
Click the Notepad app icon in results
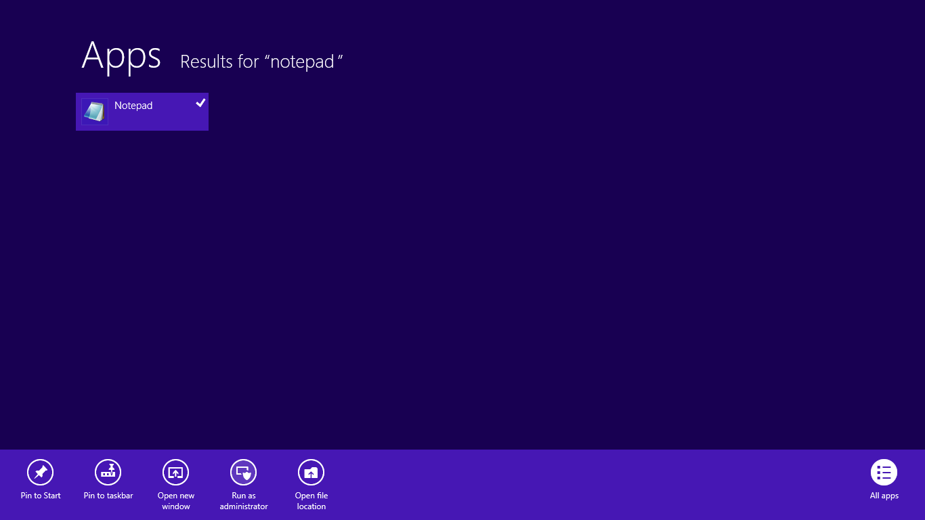coord(95,112)
